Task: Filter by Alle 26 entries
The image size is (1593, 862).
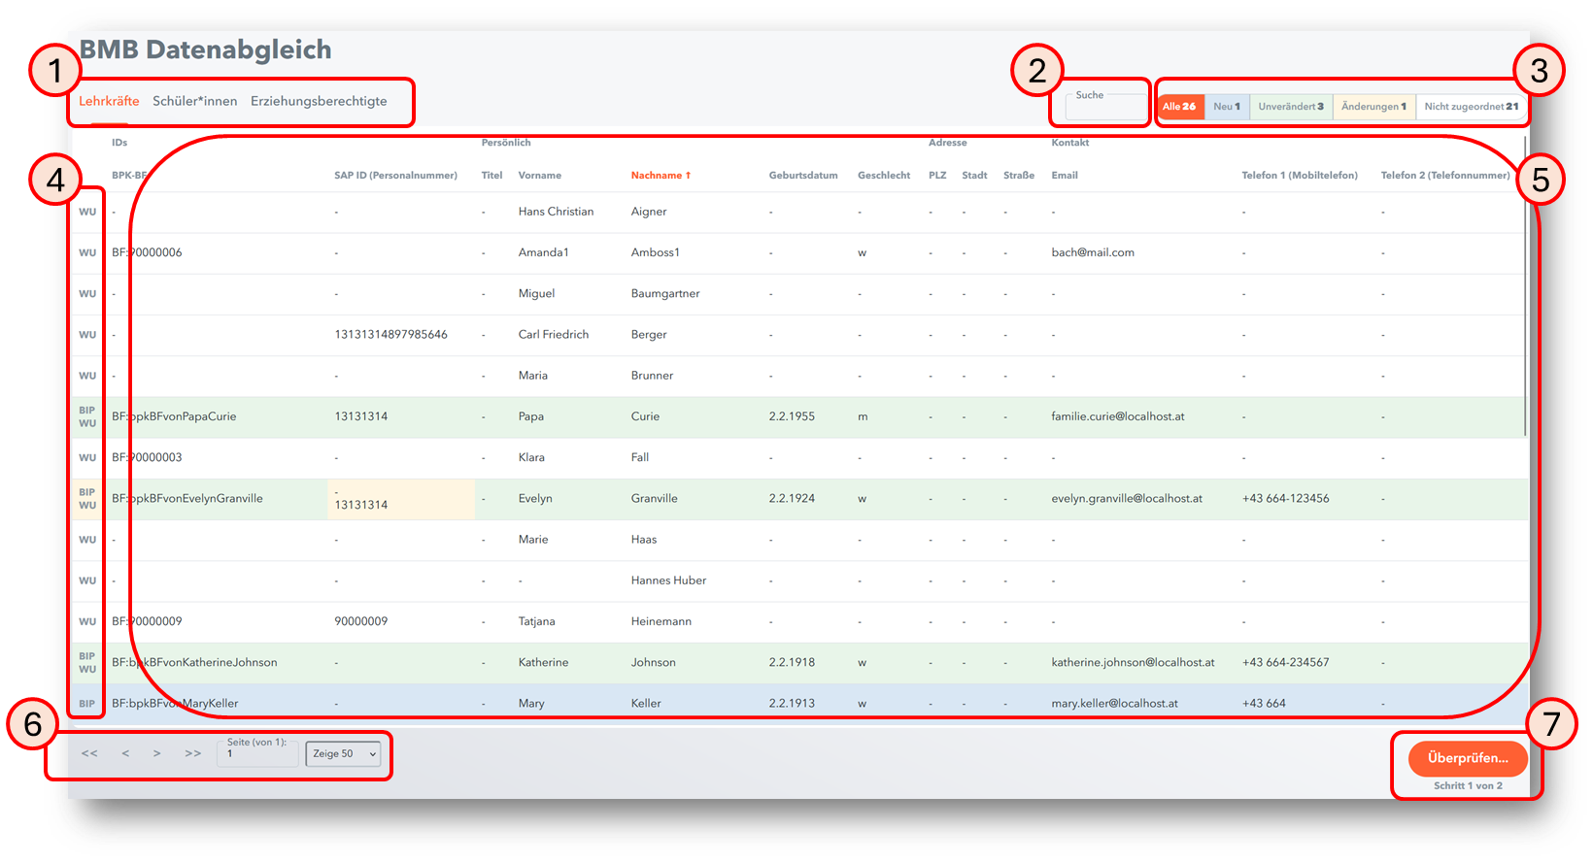Action: (1179, 107)
